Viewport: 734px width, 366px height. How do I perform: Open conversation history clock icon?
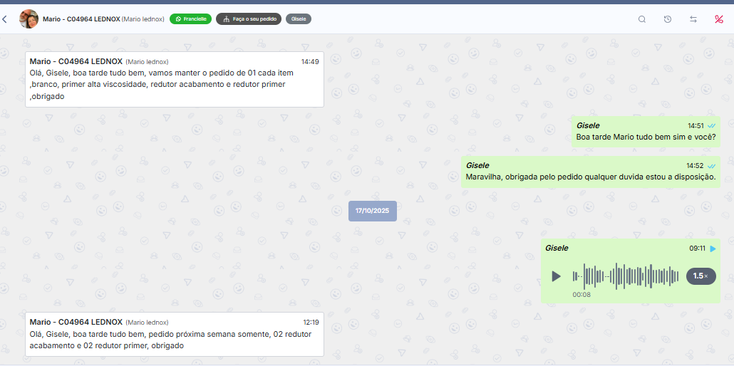(668, 19)
